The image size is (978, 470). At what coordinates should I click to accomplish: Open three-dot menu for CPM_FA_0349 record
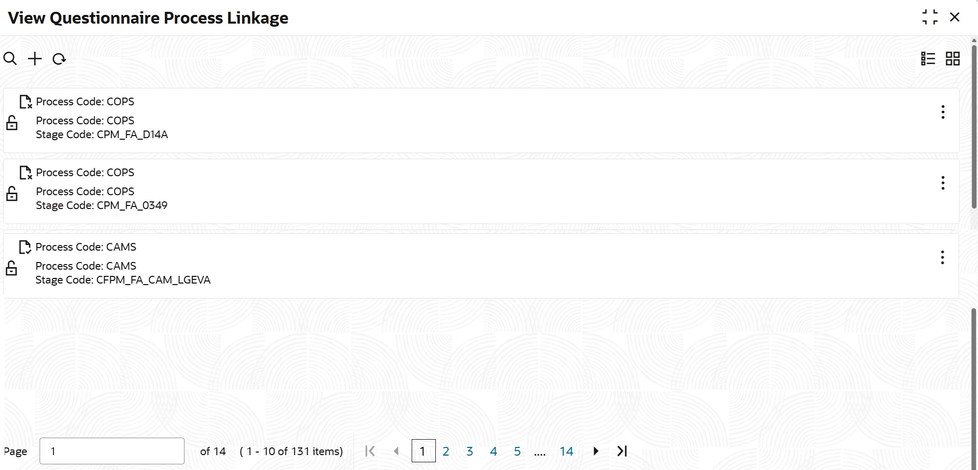coord(943,183)
